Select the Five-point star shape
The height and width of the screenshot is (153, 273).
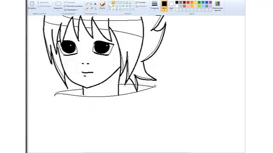[x=116, y=9]
